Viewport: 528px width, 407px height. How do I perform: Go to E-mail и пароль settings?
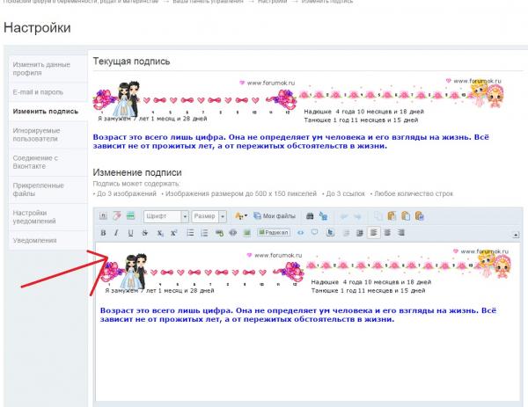tap(38, 91)
